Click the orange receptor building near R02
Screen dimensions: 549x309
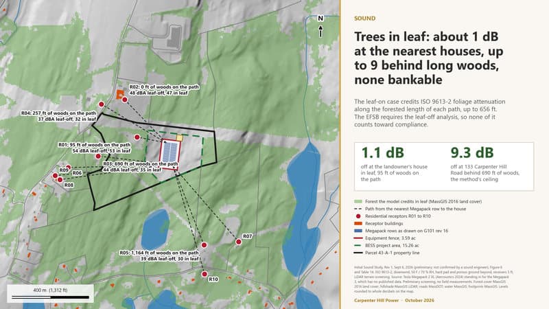[x=119, y=94]
